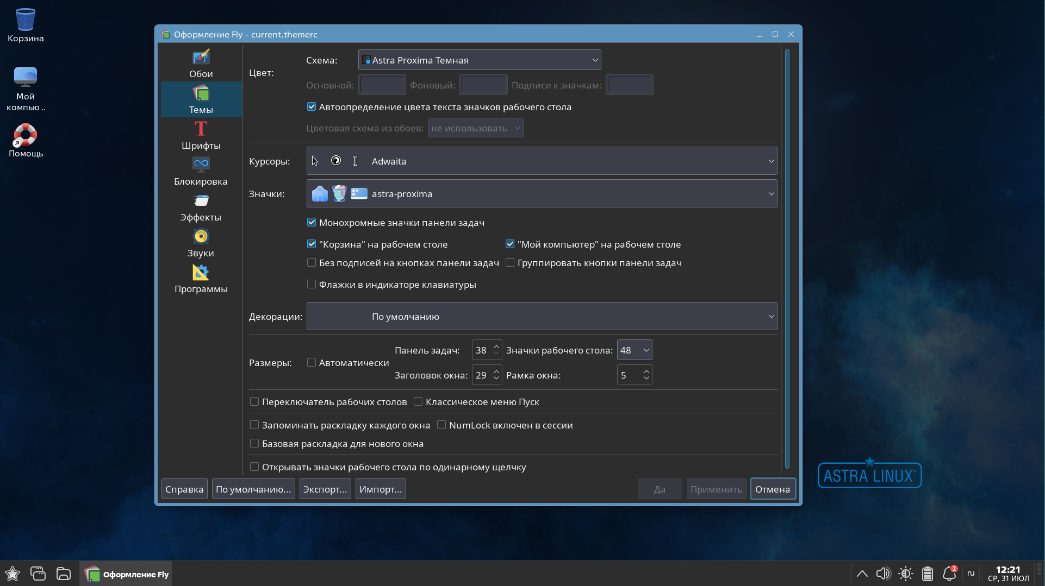Enable Группировать кнопки панели задач checkbox
Image resolution: width=1045 pixels, height=586 pixels.
coord(510,263)
